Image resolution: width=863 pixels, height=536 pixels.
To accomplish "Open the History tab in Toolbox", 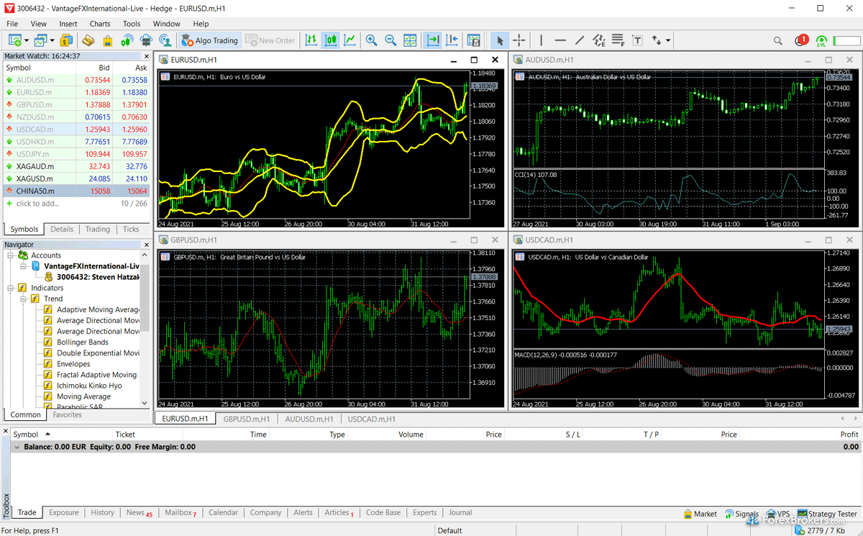I will 102,513.
